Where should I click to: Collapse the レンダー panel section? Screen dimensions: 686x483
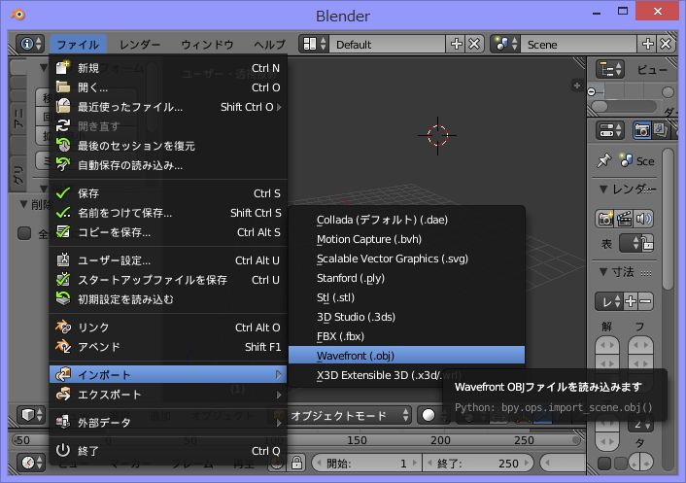603,189
